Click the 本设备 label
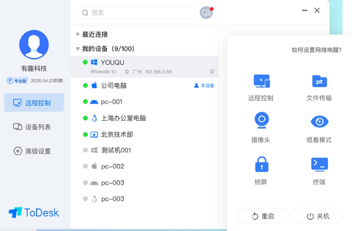 (204, 85)
